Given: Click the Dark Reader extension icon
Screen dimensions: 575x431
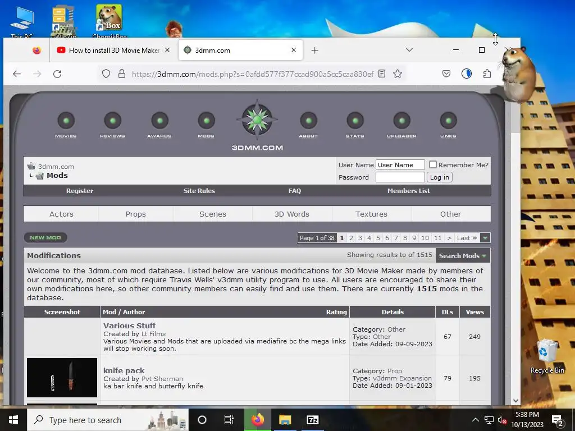Looking at the screenshot, I should 467,74.
